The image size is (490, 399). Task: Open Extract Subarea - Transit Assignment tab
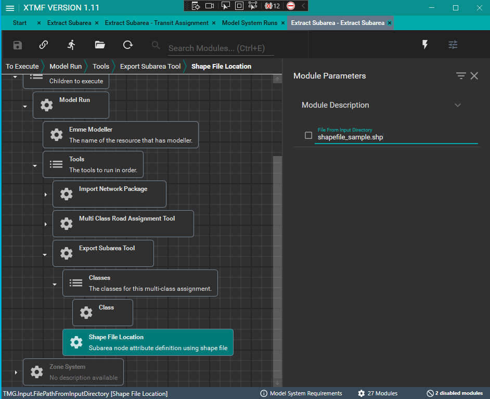(x=157, y=23)
